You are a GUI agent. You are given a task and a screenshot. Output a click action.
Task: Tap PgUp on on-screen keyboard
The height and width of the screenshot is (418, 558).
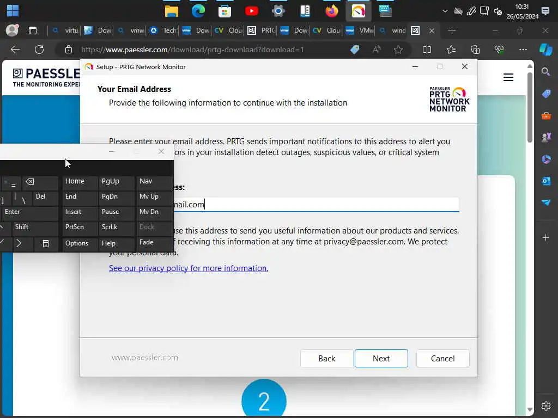pos(117,183)
